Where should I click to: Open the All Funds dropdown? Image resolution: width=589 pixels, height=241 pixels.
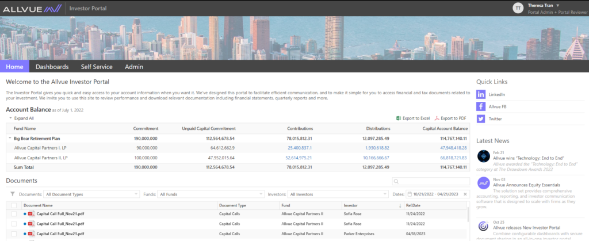211,194
